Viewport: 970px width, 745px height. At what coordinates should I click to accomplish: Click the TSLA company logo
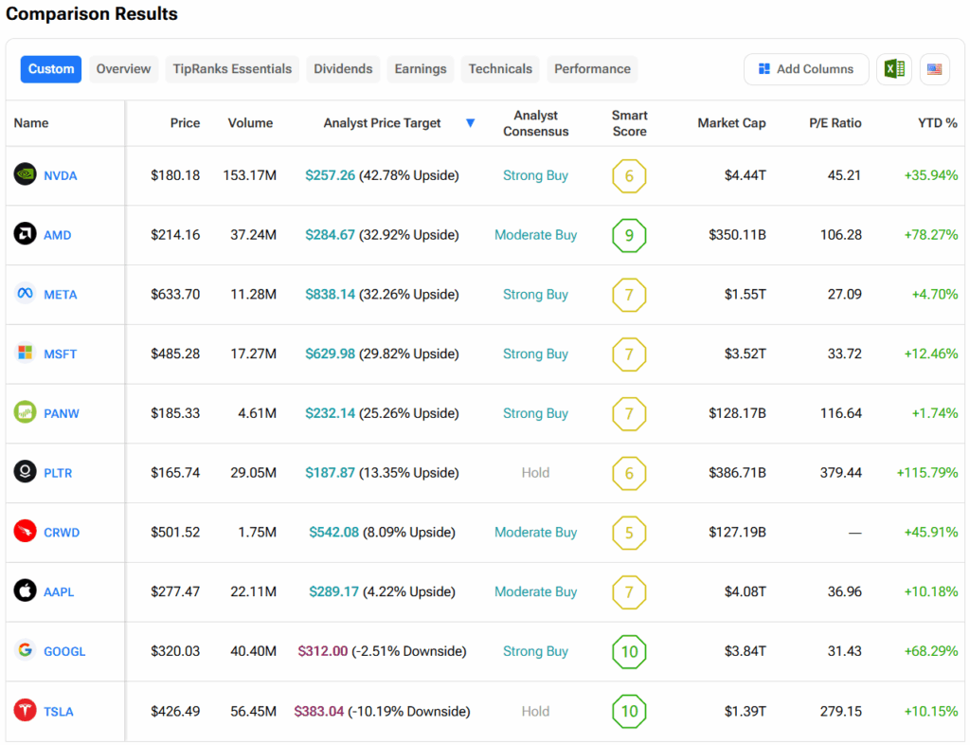click(25, 711)
